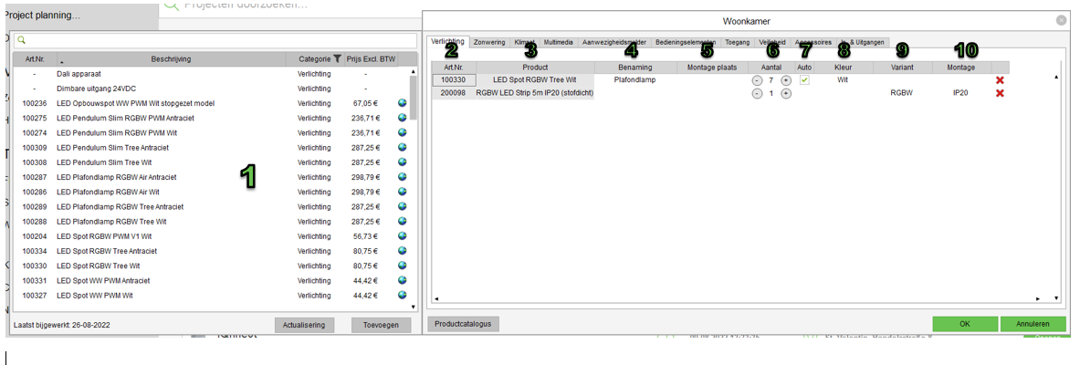Open the Categorie column filter
The width and height of the screenshot is (1080, 365).
tap(337, 59)
